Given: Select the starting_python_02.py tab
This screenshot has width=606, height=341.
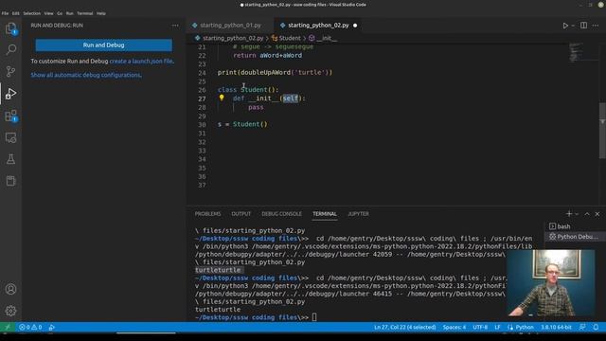Looking at the screenshot, I should coord(318,26).
